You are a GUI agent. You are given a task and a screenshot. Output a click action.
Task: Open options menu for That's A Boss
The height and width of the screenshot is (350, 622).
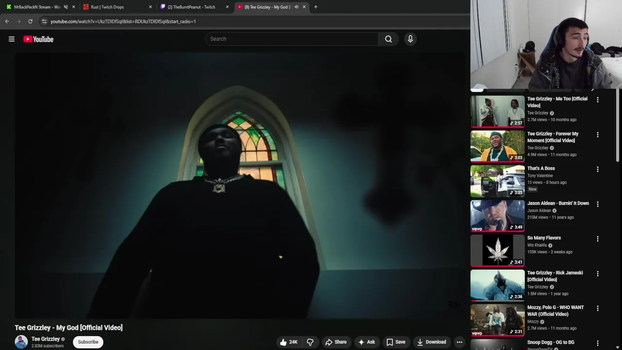tap(598, 169)
